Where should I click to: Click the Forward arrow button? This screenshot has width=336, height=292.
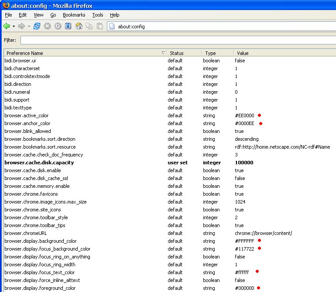click(21, 26)
